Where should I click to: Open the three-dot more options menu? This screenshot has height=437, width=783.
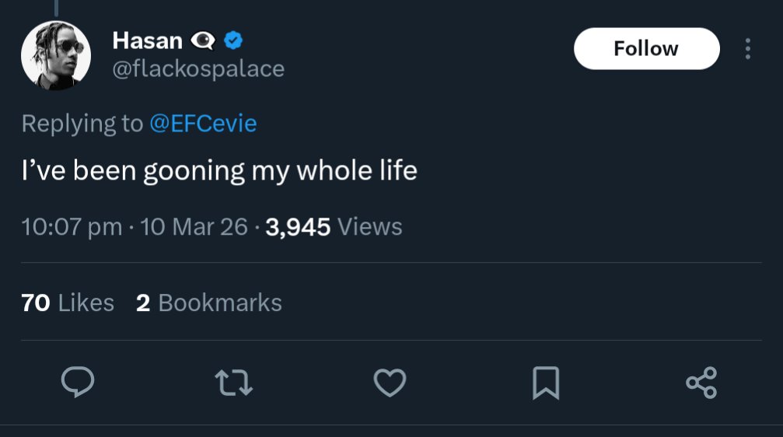(x=748, y=49)
